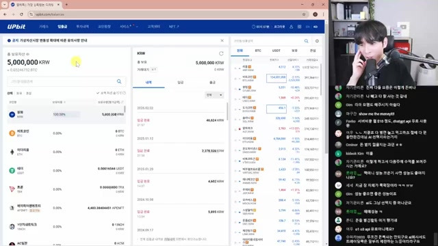The image size is (438, 246).
Task: Sort the market list by 현재가 header
Action: tap(274, 60)
